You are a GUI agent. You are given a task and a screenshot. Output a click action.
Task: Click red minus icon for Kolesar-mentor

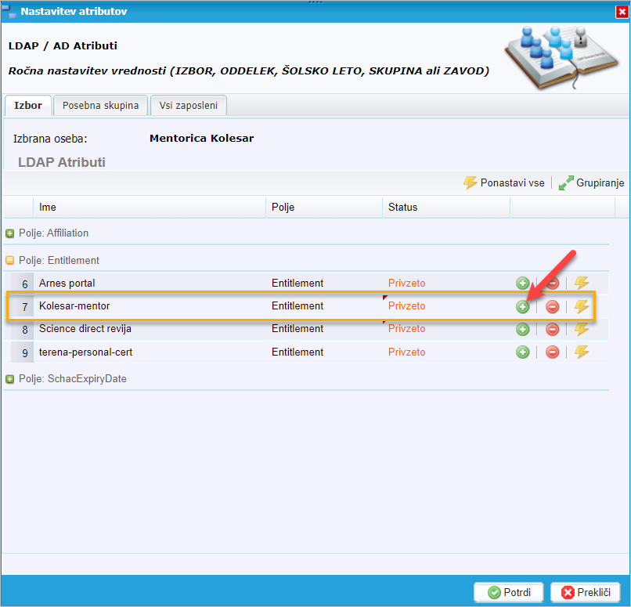(x=552, y=307)
